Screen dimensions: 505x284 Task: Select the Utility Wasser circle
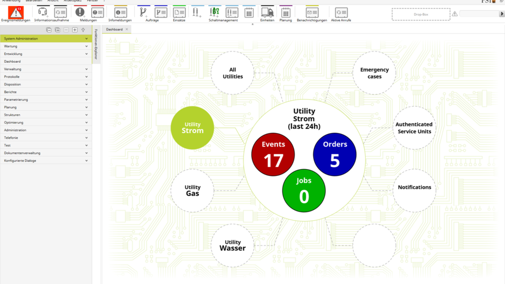pyautogui.click(x=233, y=246)
